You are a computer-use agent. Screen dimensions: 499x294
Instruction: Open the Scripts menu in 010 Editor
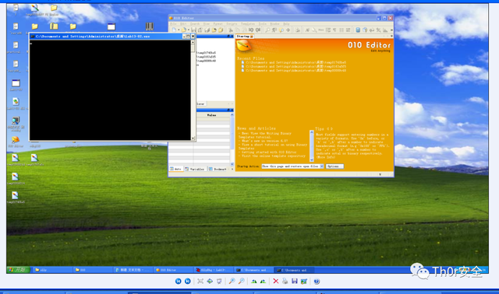(232, 24)
